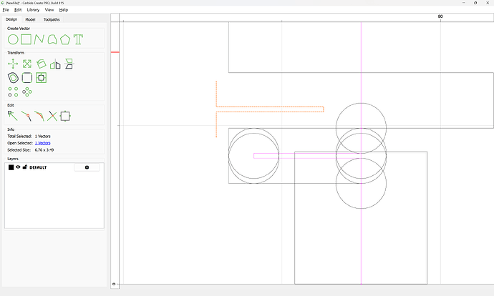Activate the curve smoothing edit tool

39,116
